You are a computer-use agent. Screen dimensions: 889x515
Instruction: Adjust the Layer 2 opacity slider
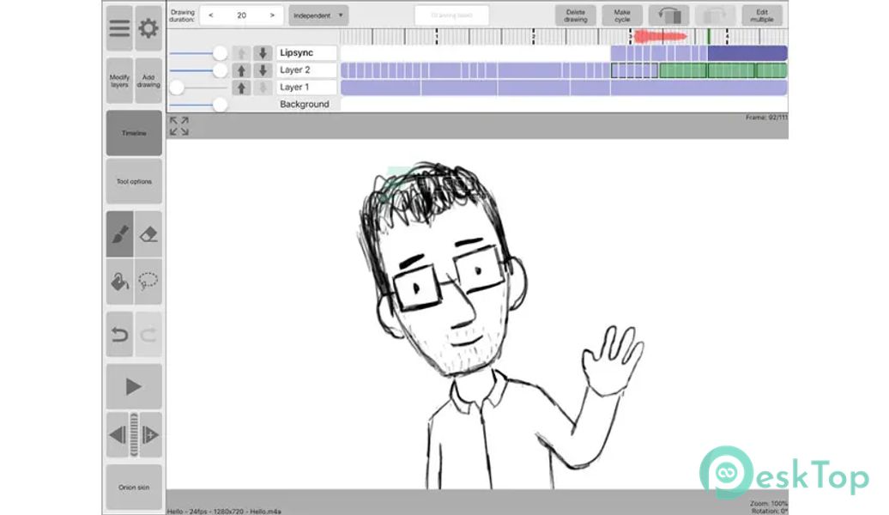click(x=198, y=70)
